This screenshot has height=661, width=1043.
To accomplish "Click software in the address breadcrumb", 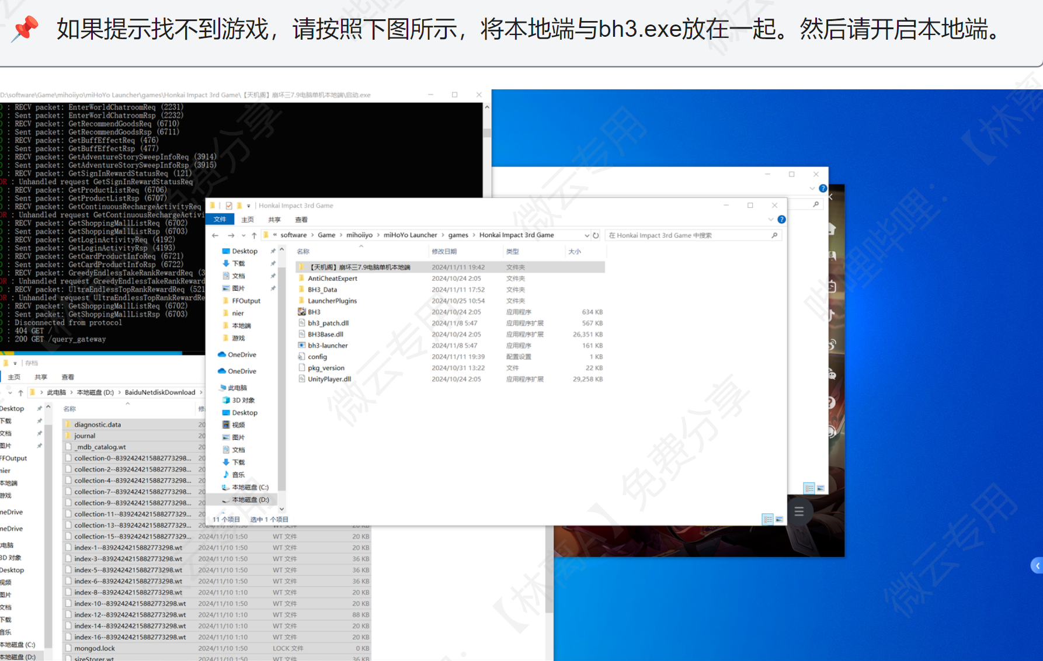I will click(x=293, y=235).
